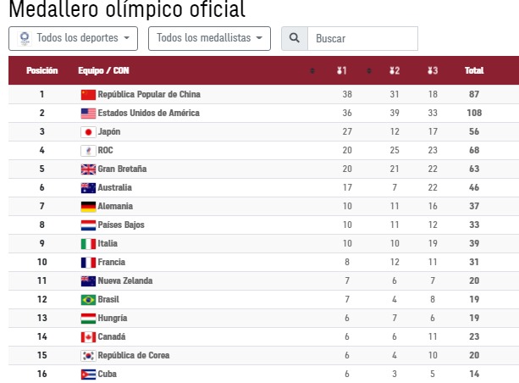This screenshot has width=519, height=383.
Task: Open the Gran Bretaña team link
Action: [122, 169]
